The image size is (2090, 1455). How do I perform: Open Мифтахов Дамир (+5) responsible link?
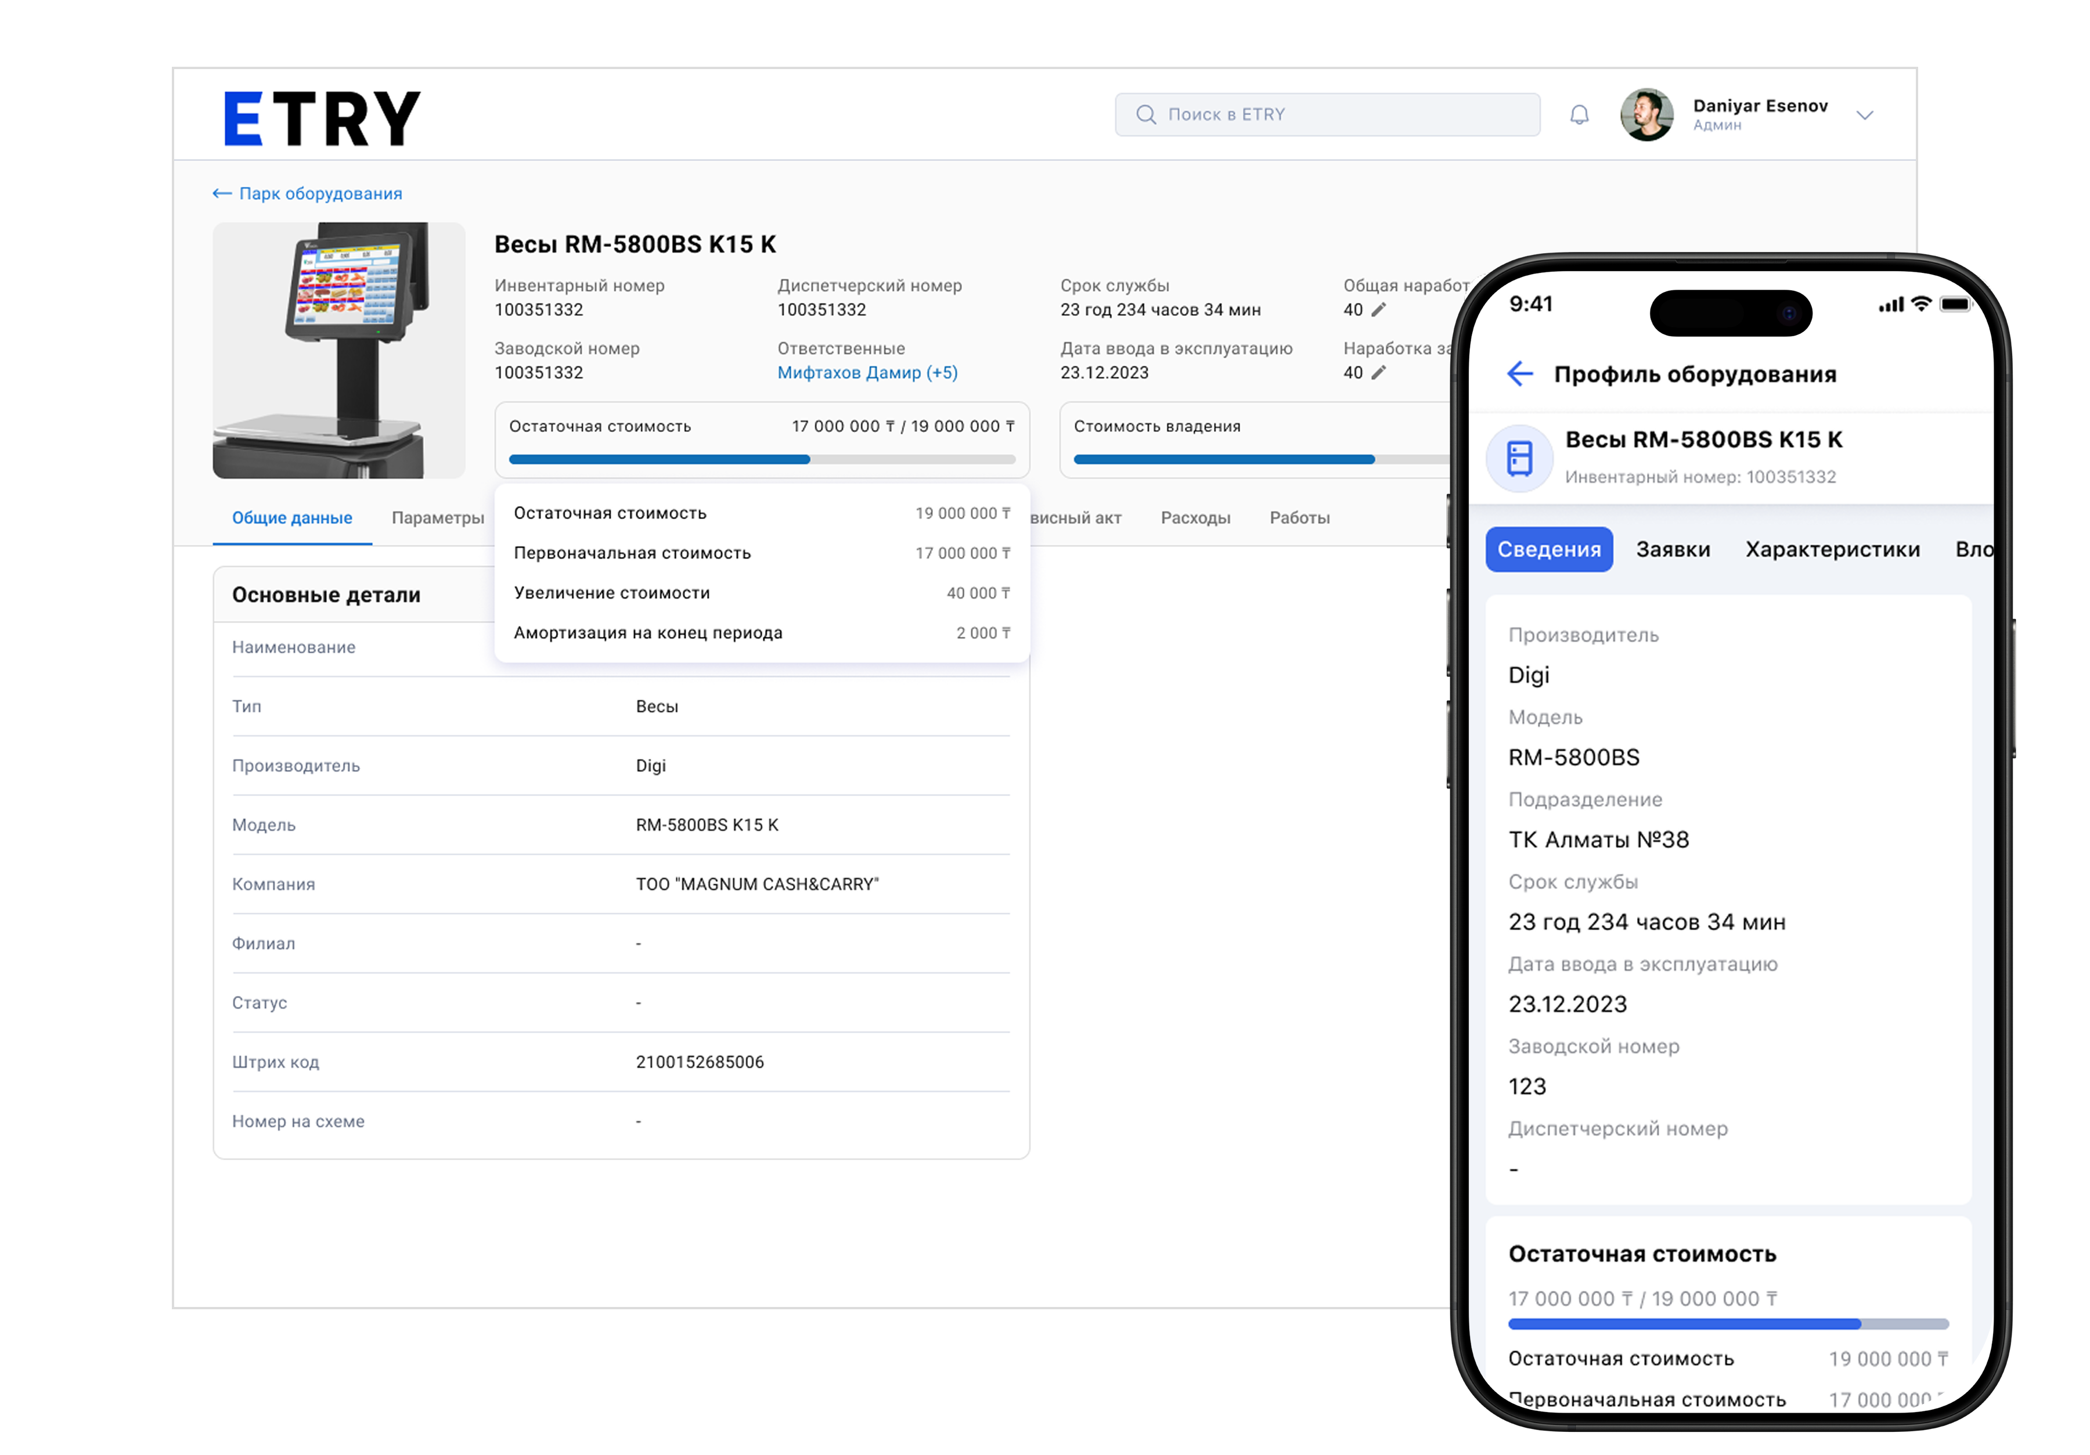[867, 372]
